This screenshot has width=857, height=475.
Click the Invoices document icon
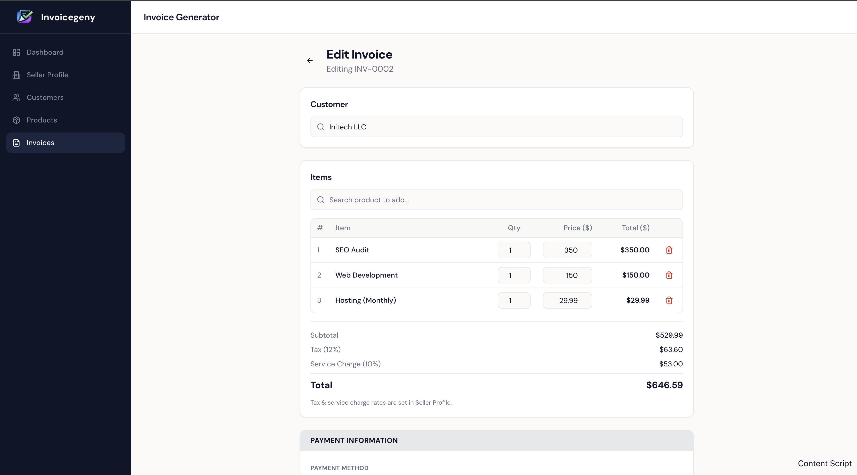click(17, 142)
